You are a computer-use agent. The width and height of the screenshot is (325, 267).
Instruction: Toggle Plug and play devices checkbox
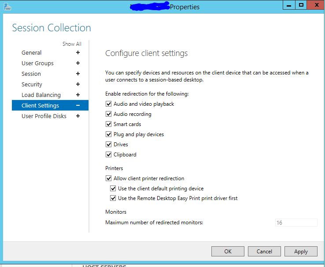click(109, 134)
